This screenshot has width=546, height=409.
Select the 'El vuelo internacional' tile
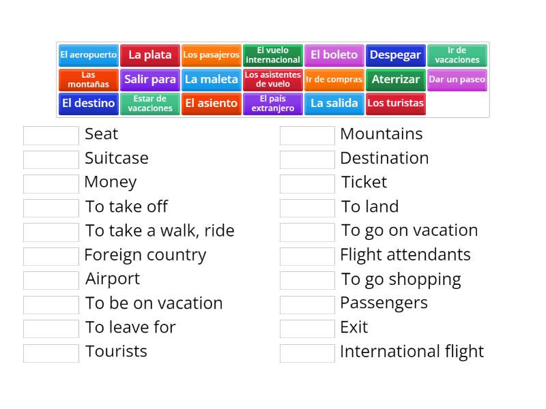pyautogui.click(x=273, y=55)
